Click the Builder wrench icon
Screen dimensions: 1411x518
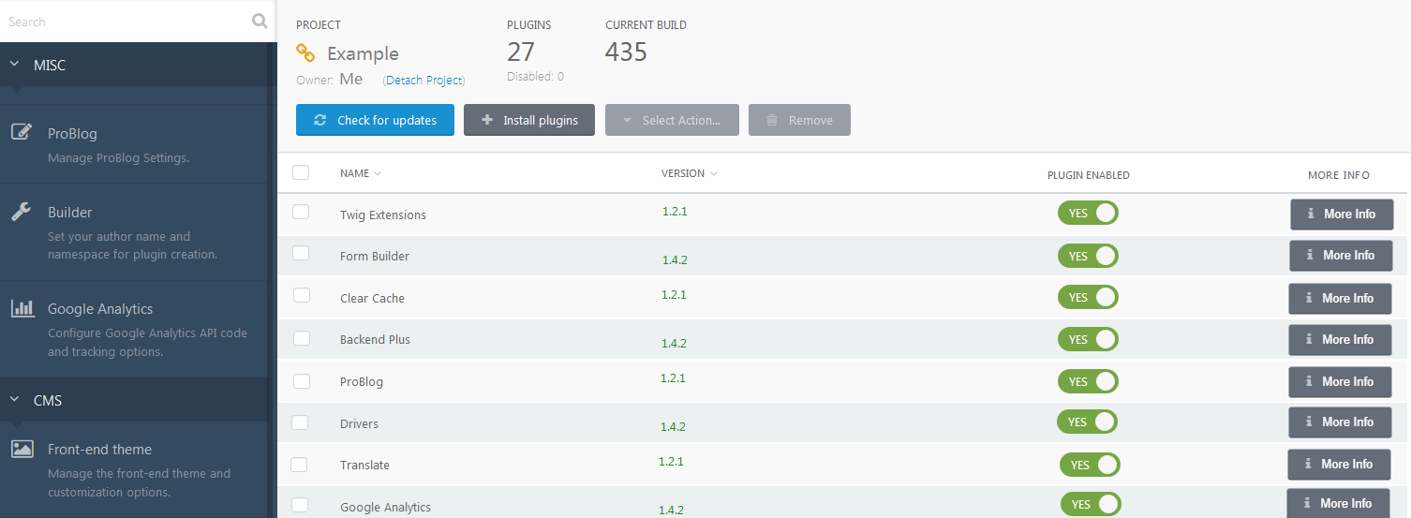[22, 211]
